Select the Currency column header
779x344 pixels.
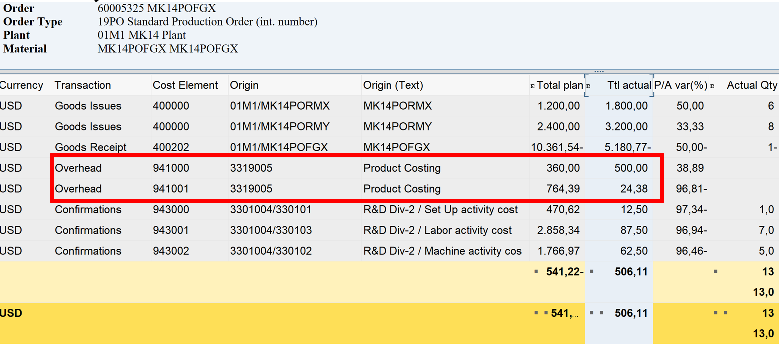click(22, 85)
